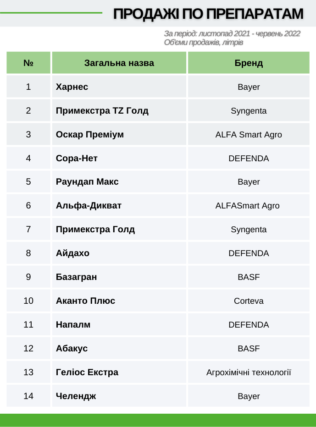Click the 'Примекстра Голд' name in row 7

coord(95,229)
